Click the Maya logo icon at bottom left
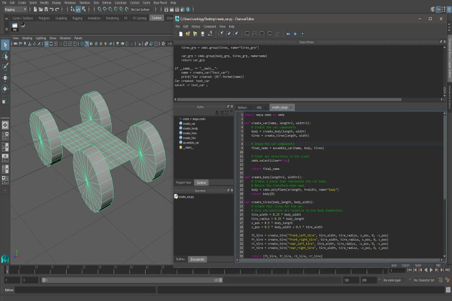452x301 pixels. [x=5, y=259]
